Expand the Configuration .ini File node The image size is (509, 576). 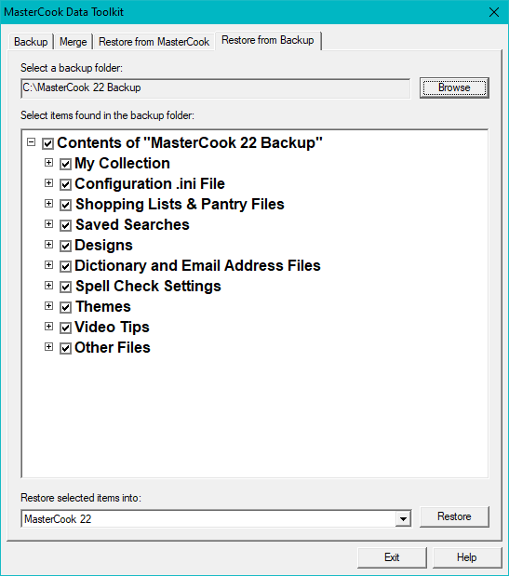coord(48,183)
